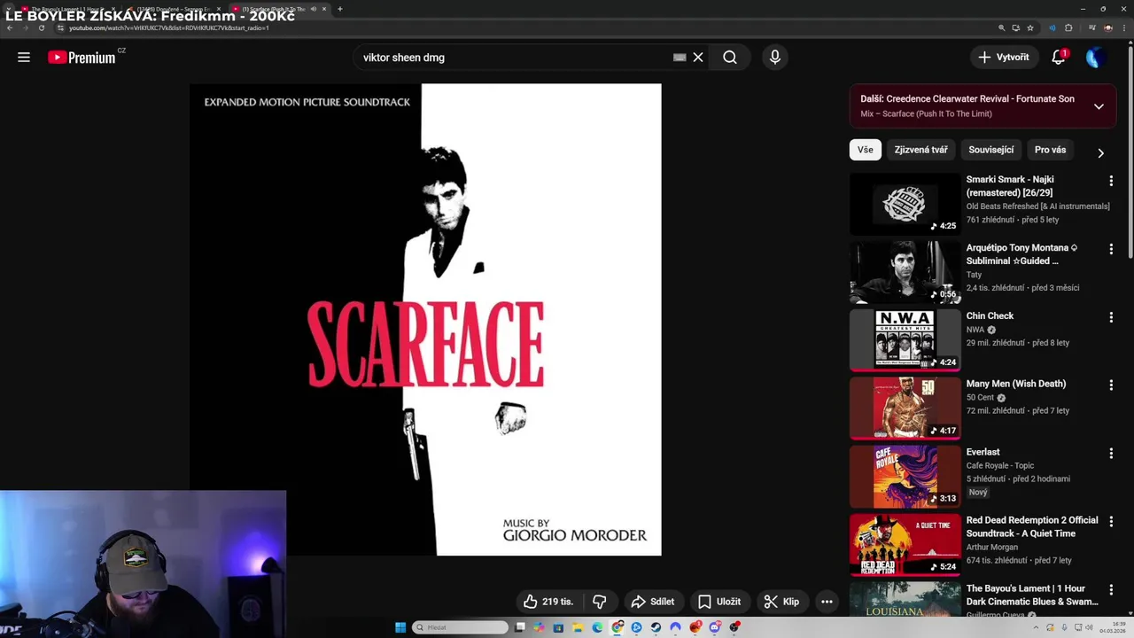Click the taskbar Hledat search box

(460, 627)
